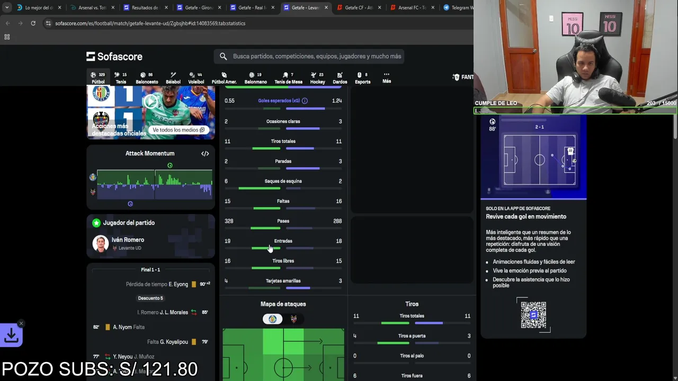Click the Y. Neyou substitution event
The width and height of the screenshot is (678, 381).
[x=151, y=357]
